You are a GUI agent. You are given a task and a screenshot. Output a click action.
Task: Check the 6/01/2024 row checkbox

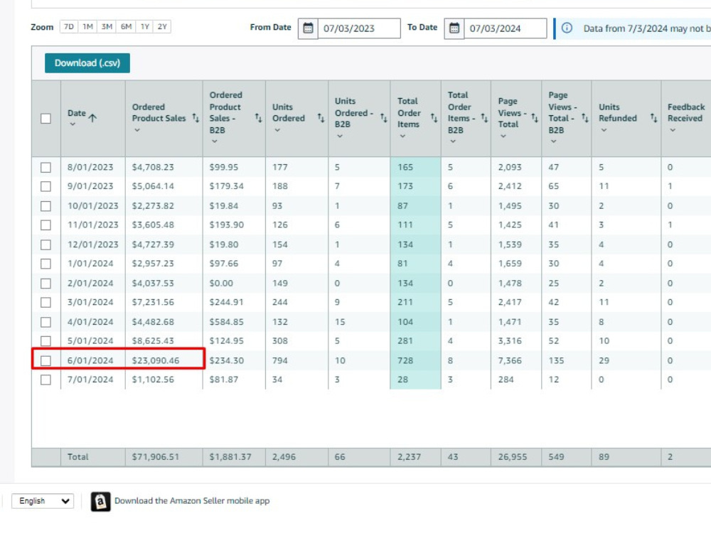[46, 361]
